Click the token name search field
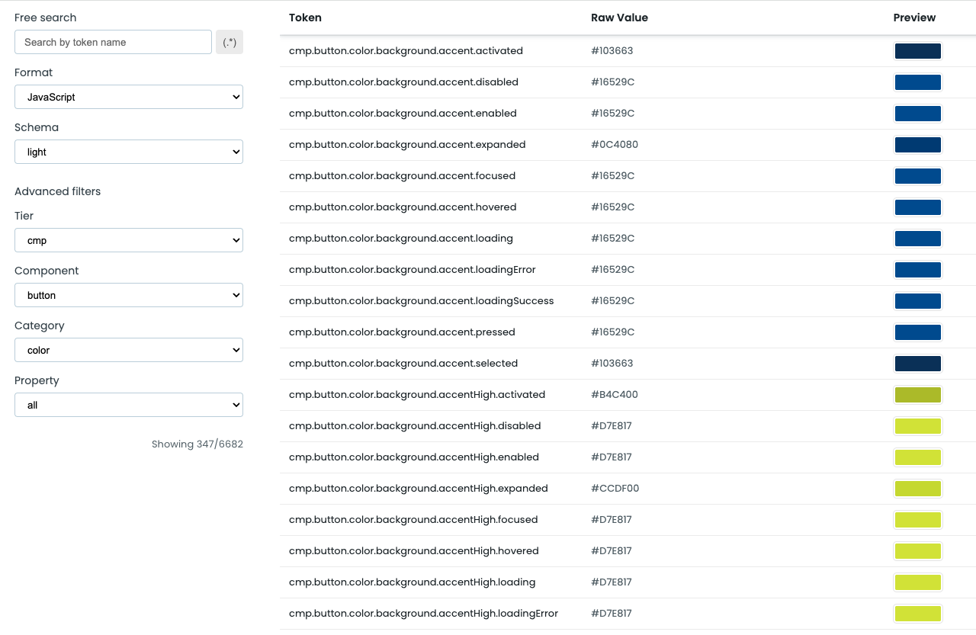This screenshot has height=635, width=976. (x=113, y=42)
